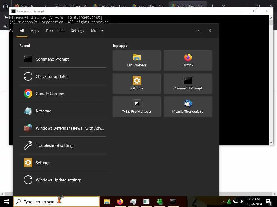Screen dimensions: 277x207
Task: Launch File Explorer from Top apps
Action: coord(137,60)
